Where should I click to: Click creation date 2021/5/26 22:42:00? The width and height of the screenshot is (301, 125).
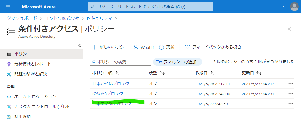(213, 94)
